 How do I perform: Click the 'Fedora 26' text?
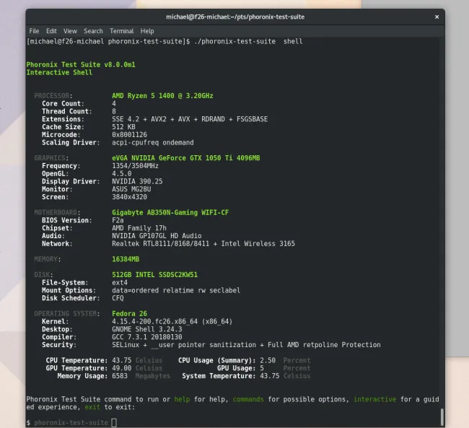pyautogui.click(x=129, y=314)
